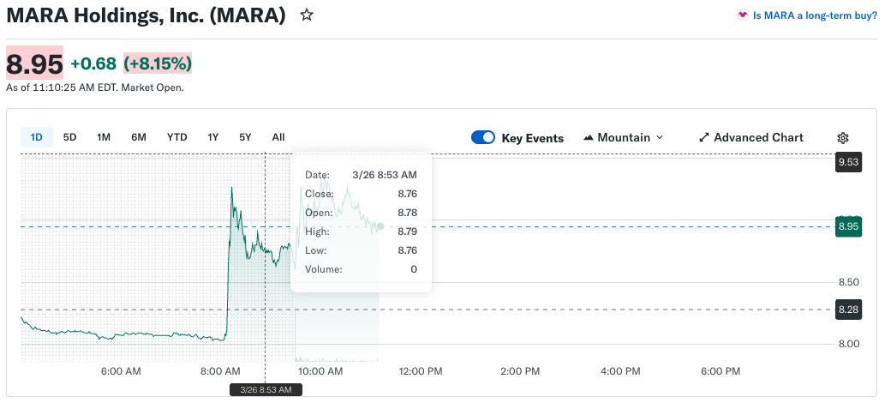Click the MARA Holdings, Inc. (MARA) title
The height and width of the screenshot is (403, 885).
pos(147,15)
